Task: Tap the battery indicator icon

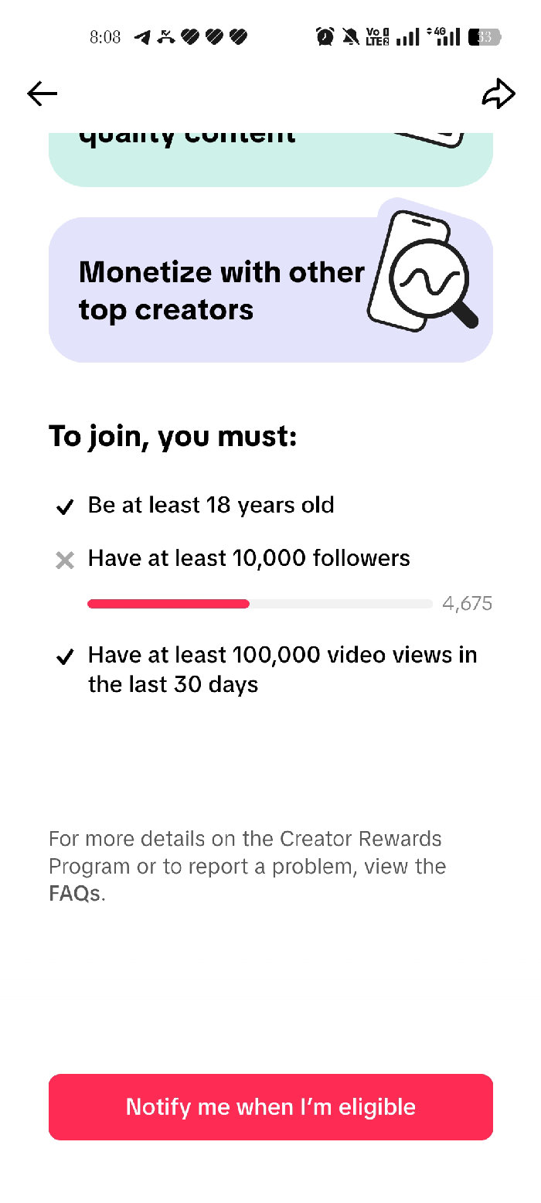Action: pos(485,36)
